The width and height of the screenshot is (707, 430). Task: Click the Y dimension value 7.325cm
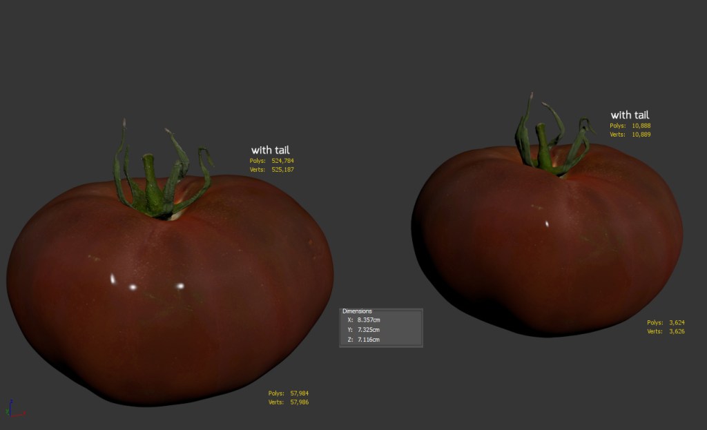tap(369, 330)
